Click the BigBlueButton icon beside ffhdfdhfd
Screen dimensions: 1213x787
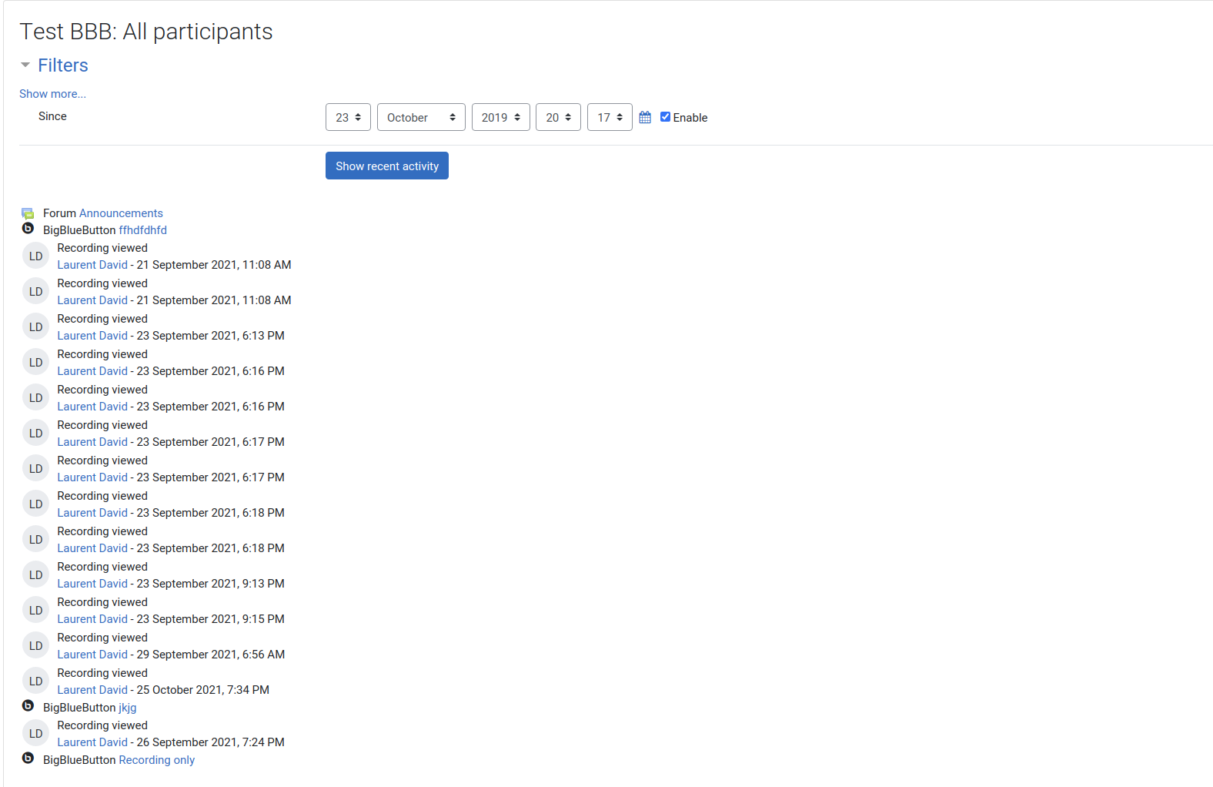coord(28,229)
